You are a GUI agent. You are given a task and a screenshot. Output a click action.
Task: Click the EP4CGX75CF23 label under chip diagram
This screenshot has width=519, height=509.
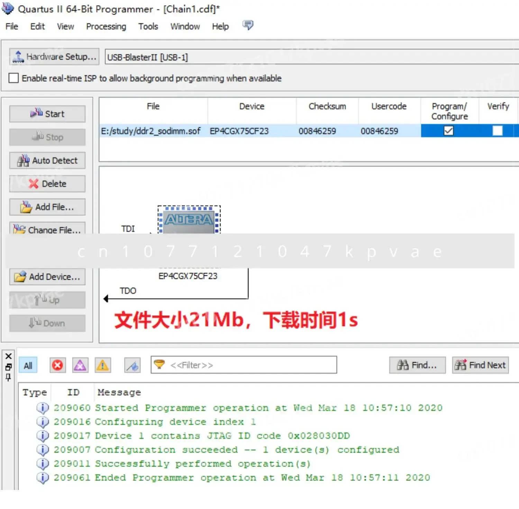click(x=188, y=276)
